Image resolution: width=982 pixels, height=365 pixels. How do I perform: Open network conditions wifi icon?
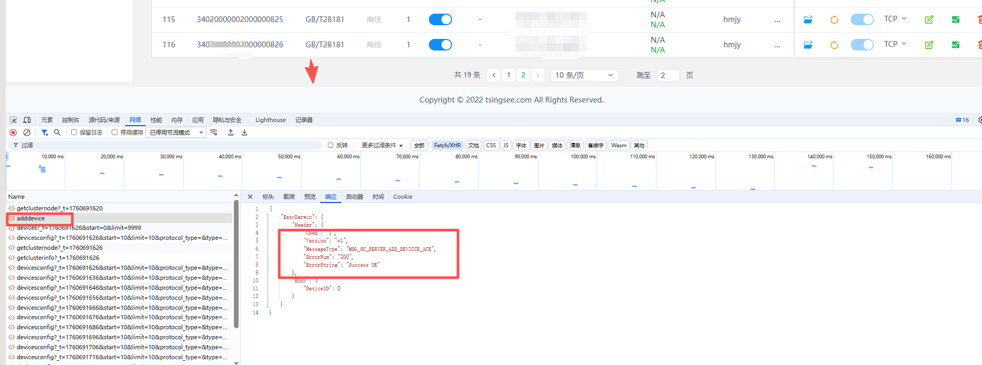[x=213, y=133]
